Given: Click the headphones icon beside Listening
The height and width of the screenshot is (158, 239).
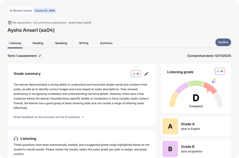Looking at the screenshot, I should click(x=16, y=139).
